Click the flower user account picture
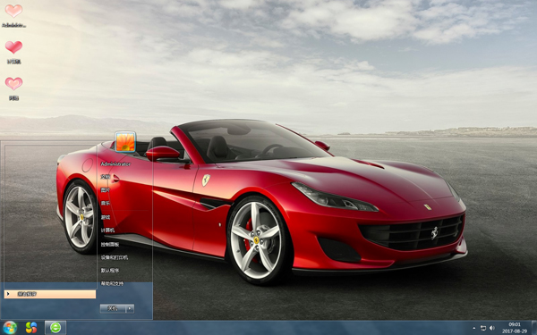The width and height of the screenshot is (537, 335). (125, 141)
